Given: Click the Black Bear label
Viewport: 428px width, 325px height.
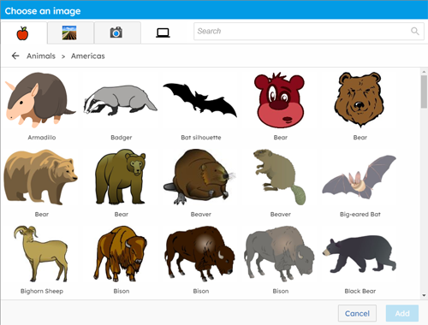Looking at the screenshot, I should [x=360, y=291].
